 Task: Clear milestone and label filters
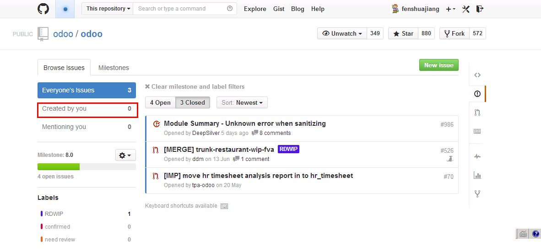pyautogui.click(x=195, y=86)
